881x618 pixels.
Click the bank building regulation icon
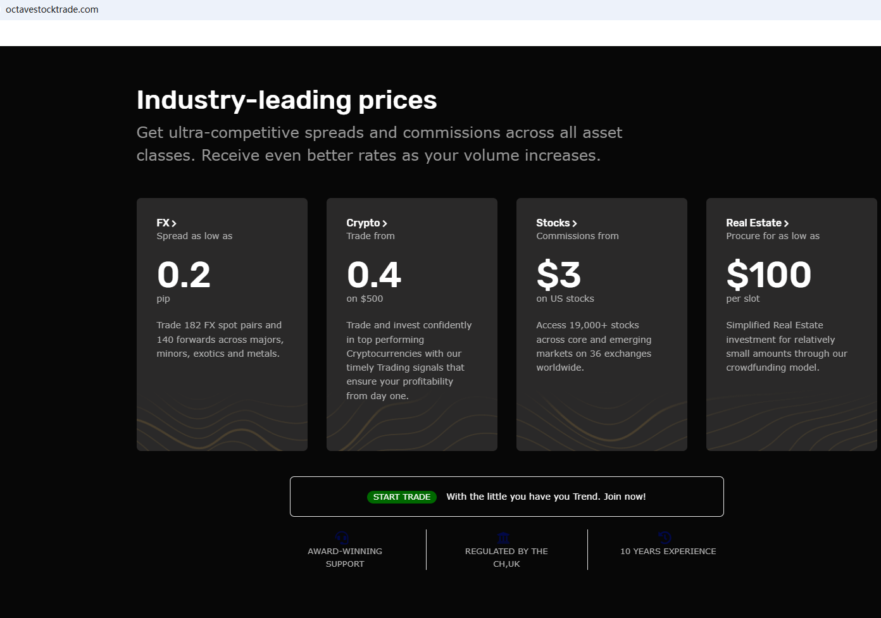[504, 538]
